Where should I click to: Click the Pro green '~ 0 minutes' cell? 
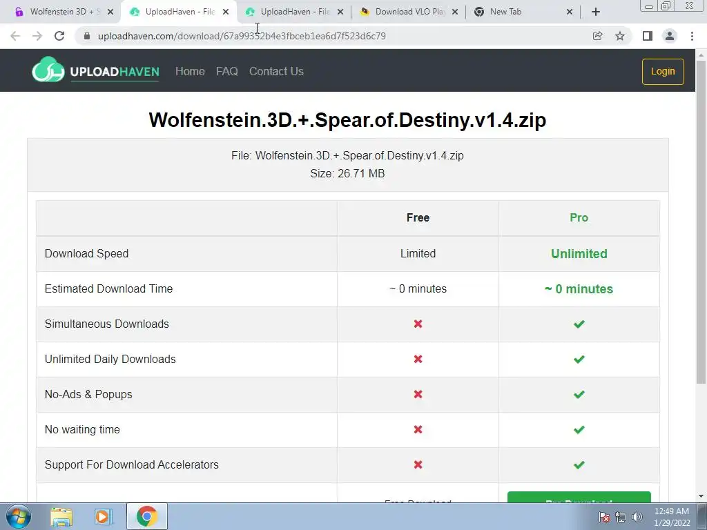click(579, 289)
